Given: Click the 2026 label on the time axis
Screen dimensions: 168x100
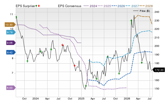Looking at the screenshot, I should [127, 98].
